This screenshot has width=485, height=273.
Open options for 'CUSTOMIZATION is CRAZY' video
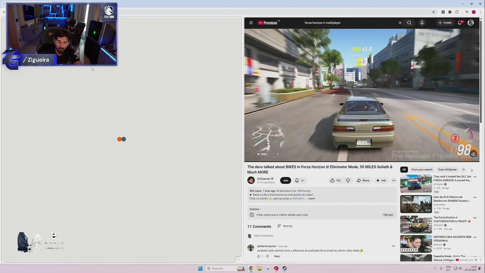click(475, 218)
